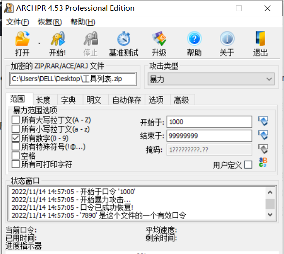Click the disabled 掩码 mask field
Screen dimensions: 284x254
(x=209, y=150)
